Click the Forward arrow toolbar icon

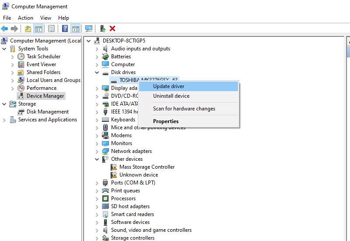pyautogui.click(x=14, y=28)
